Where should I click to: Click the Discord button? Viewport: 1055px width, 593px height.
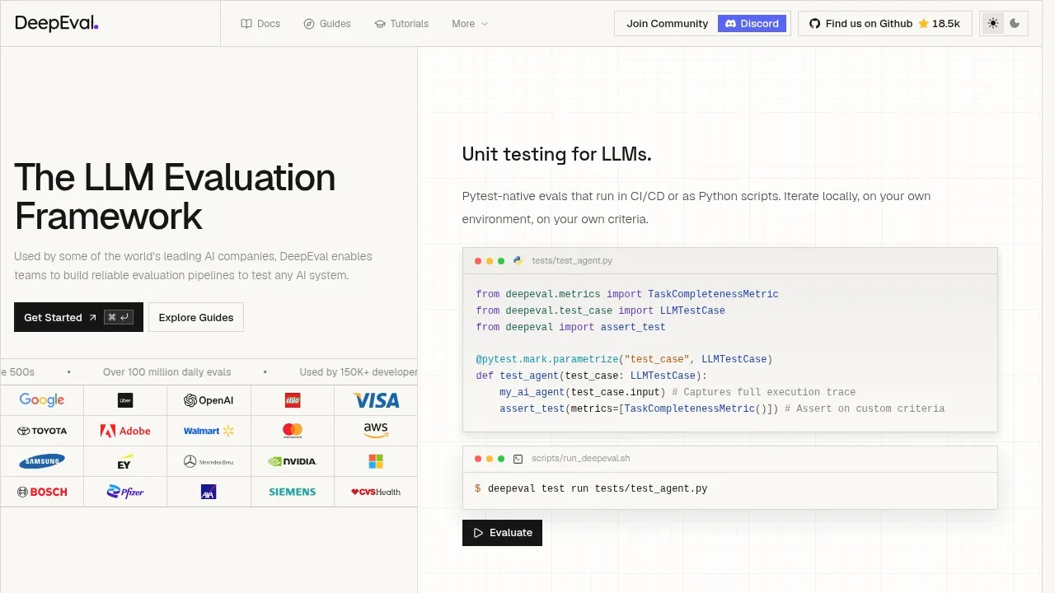tap(752, 24)
